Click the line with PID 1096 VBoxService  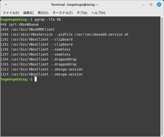coord(65,34)
